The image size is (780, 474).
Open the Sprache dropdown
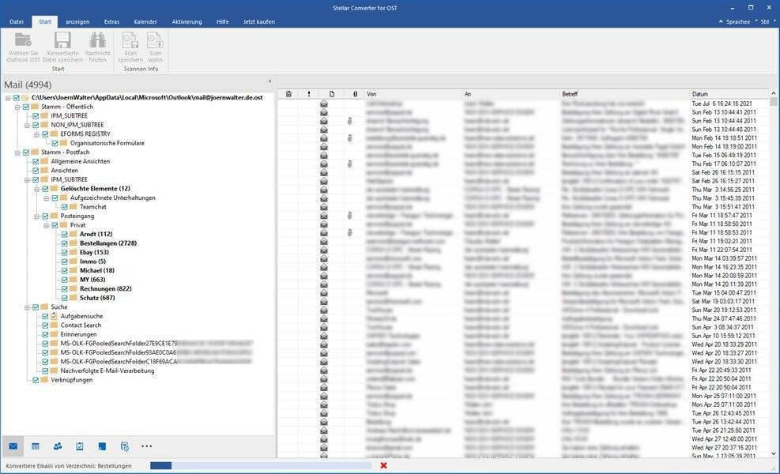pos(734,22)
